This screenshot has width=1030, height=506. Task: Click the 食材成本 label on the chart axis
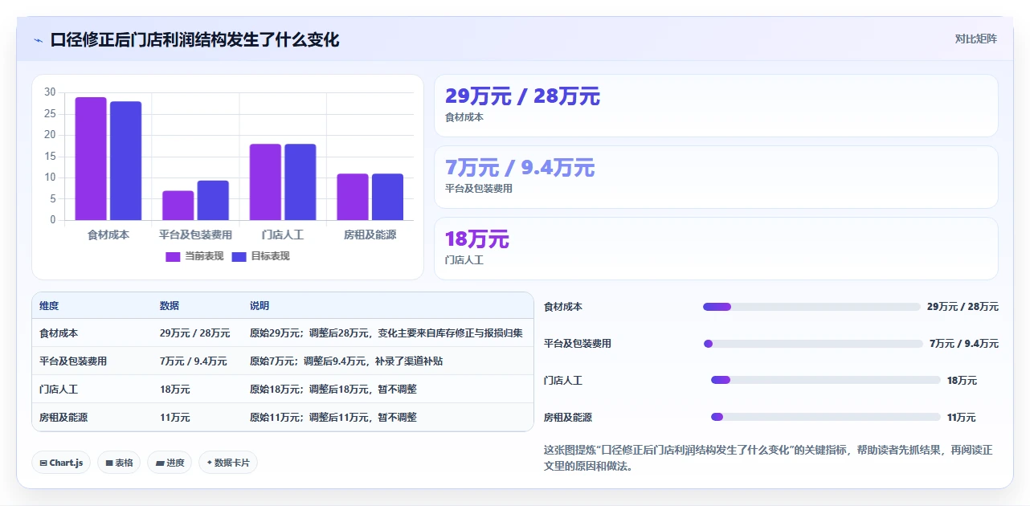pyautogui.click(x=108, y=235)
